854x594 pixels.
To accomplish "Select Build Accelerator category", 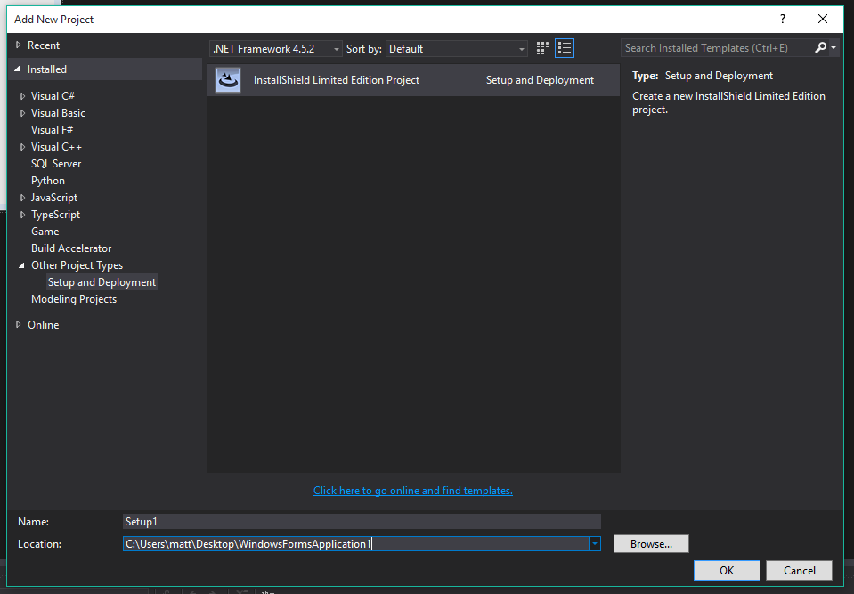I will 71,248.
